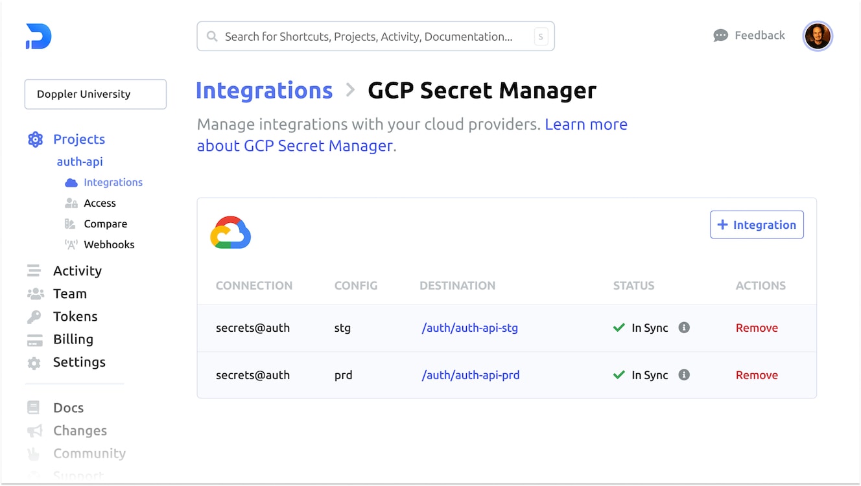Click the search bar at the top
The image size is (861, 486).
point(375,36)
